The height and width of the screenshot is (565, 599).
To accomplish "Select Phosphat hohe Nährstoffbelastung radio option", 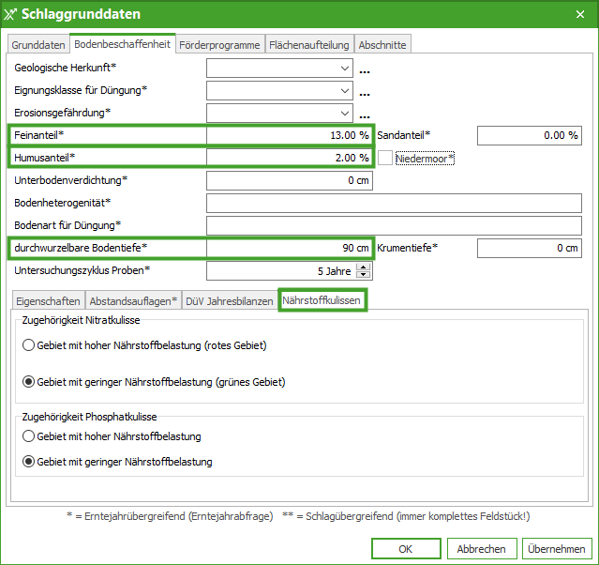I will 29,436.
